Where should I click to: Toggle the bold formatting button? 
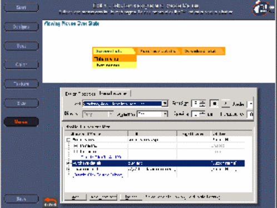214,104
